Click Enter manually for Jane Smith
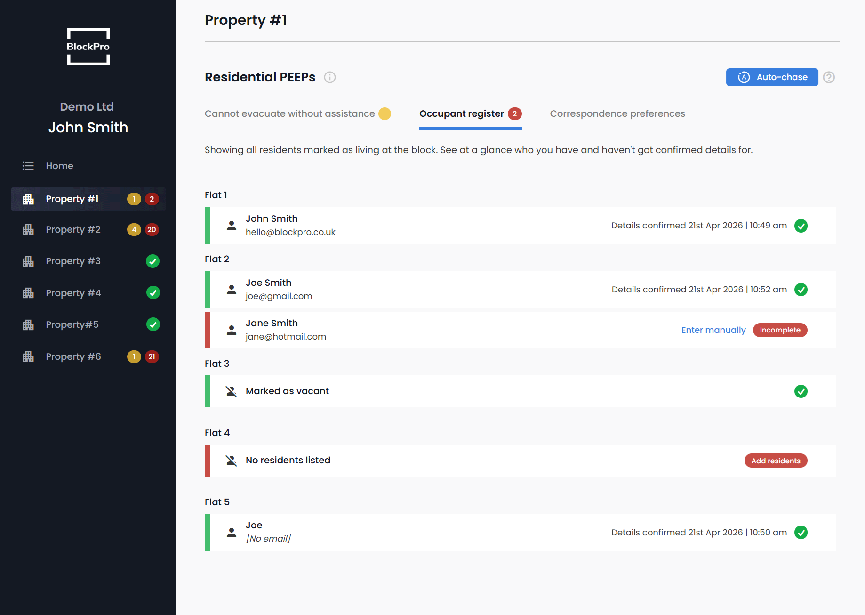Image resolution: width=865 pixels, height=615 pixels. click(x=713, y=330)
